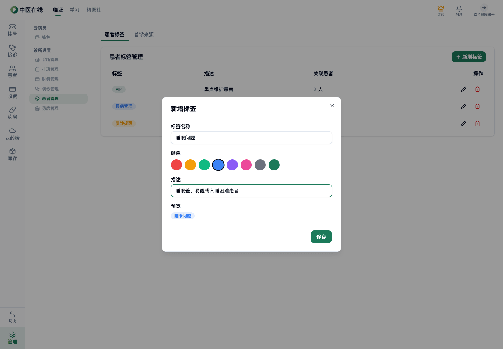The image size is (503, 349).
Task: Open the 饮片截图账号 account avatar
Action: 484,10
